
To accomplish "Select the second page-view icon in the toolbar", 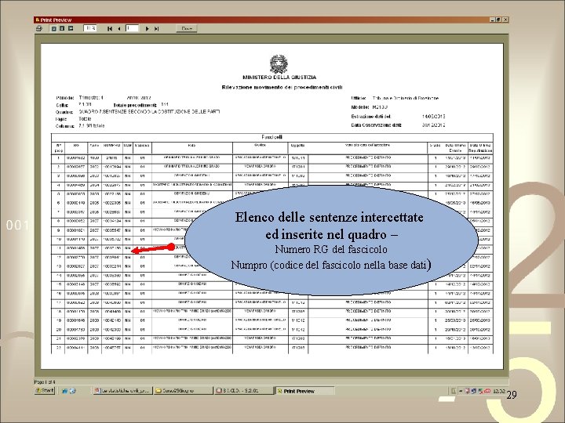I will click(x=62, y=28).
